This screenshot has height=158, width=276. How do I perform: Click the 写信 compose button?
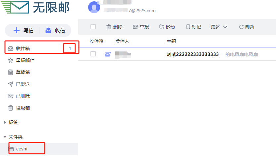click(24, 30)
